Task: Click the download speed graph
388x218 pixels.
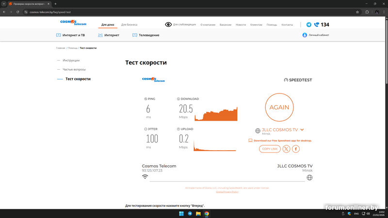Action: (216, 114)
